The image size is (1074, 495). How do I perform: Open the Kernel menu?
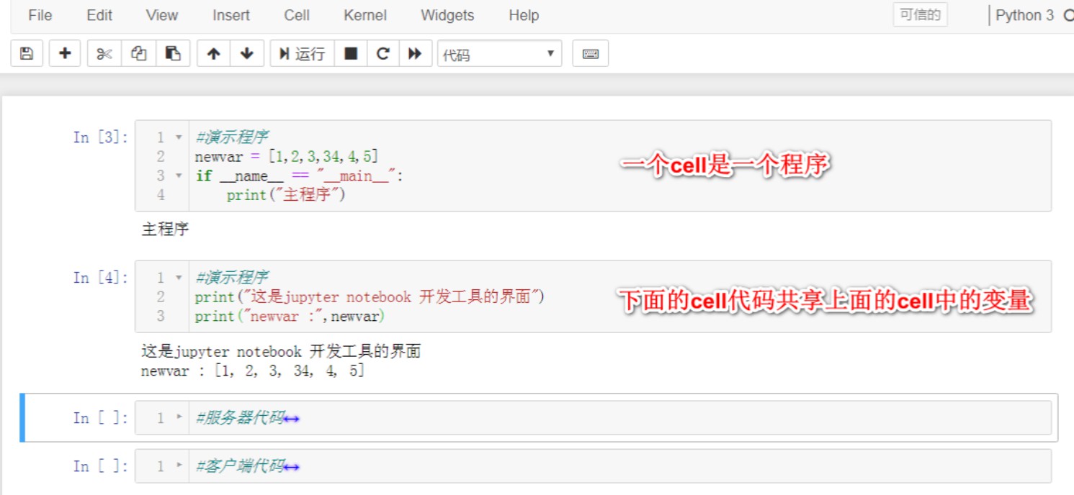pos(365,15)
